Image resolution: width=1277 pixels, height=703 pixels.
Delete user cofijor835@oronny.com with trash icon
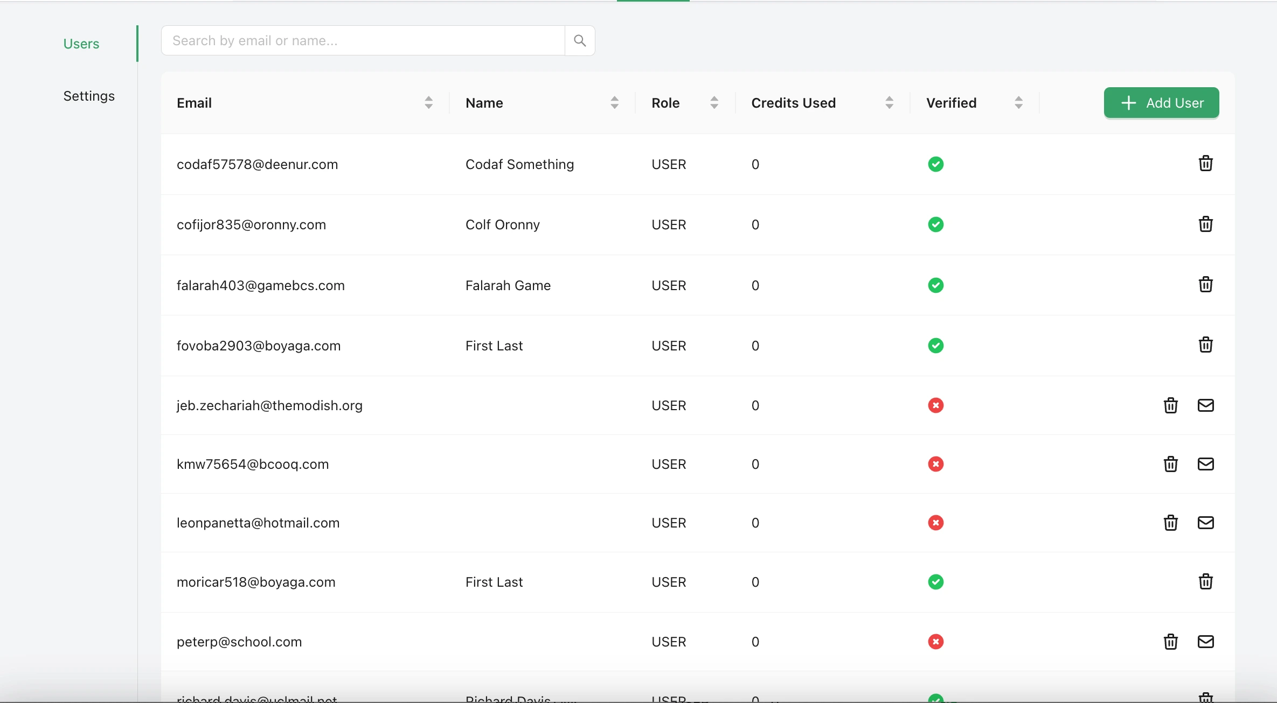[x=1205, y=224]
